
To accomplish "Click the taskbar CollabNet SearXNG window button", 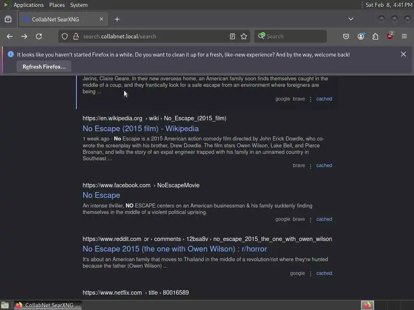I will coord(48,305).
